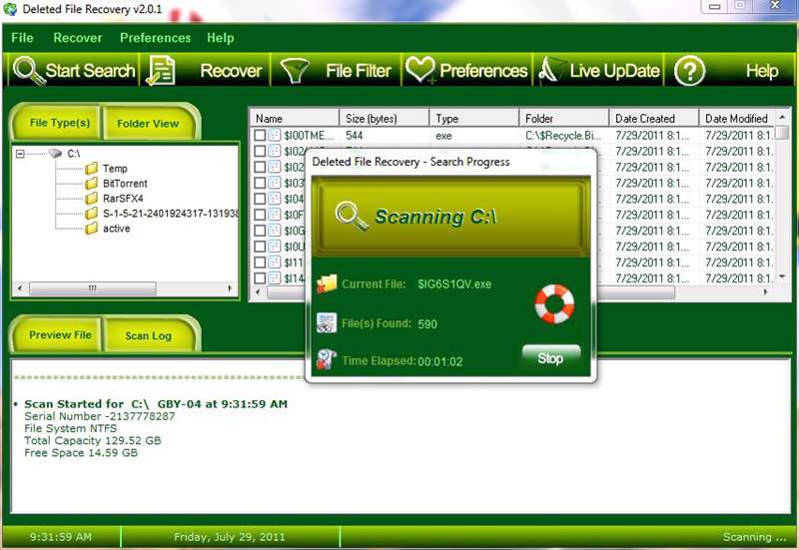Sort by Size (bytes) column header

pyautogui.click(x=385, y=118)
